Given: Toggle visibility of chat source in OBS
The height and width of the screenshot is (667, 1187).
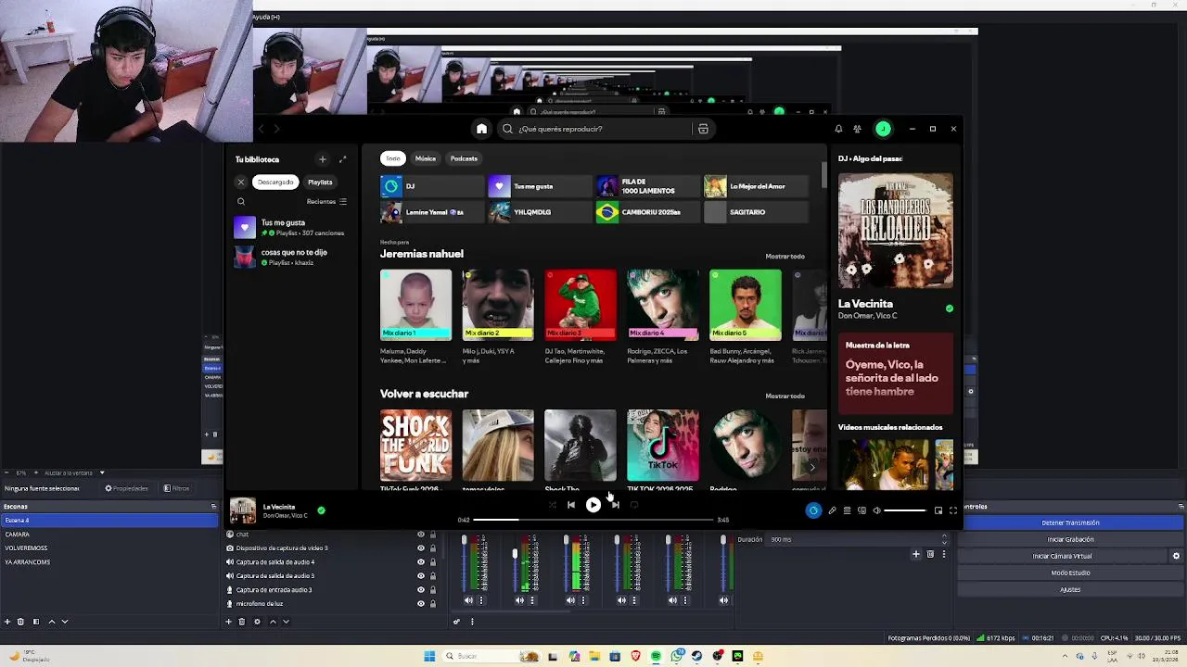Looking at the screenshot, I should (x=420, y=535).
